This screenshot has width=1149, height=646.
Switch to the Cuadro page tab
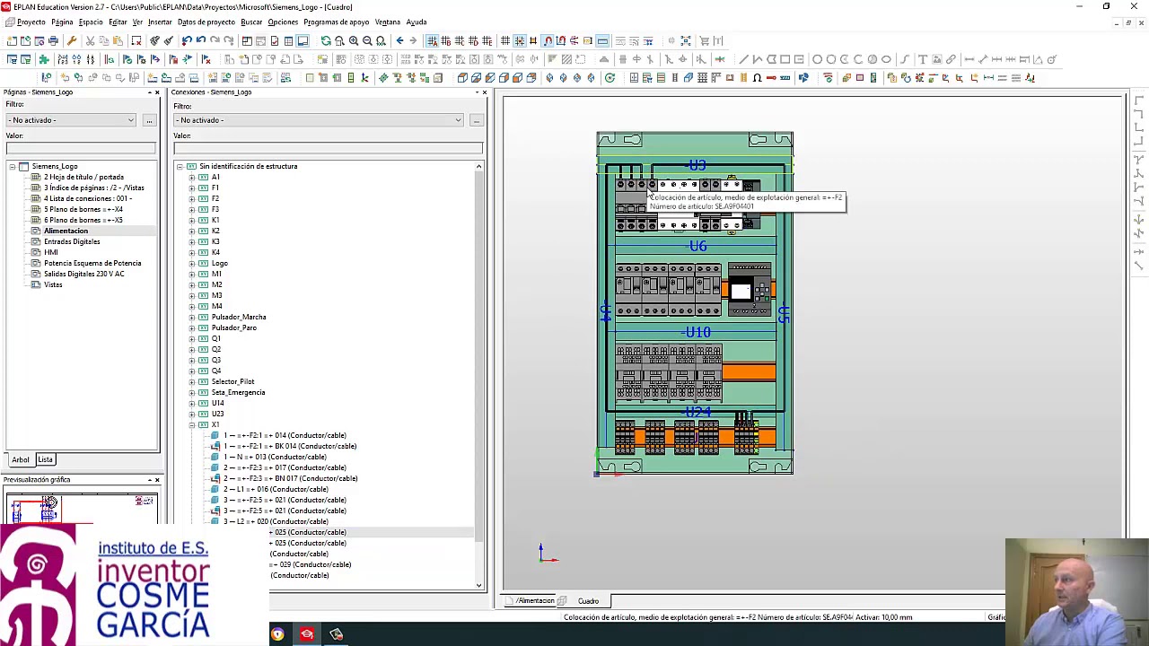pyautogui.click(x=588, y=601)
